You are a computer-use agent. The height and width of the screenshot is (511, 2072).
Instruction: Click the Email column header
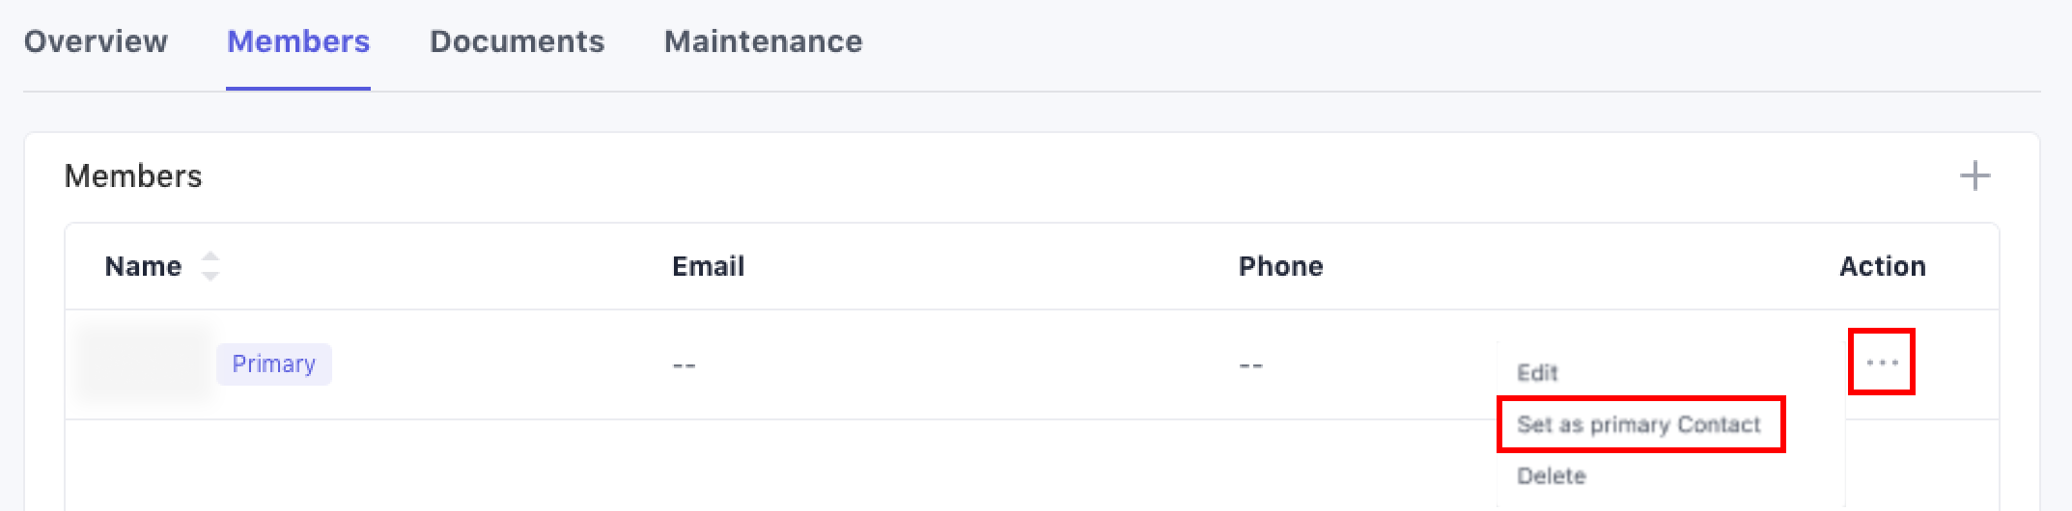point(708,266)
